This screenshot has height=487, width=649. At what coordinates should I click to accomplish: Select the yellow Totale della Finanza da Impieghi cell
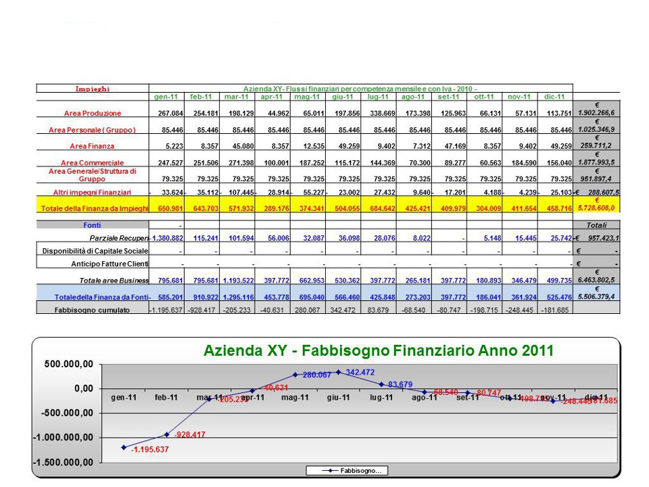point(93,208)
